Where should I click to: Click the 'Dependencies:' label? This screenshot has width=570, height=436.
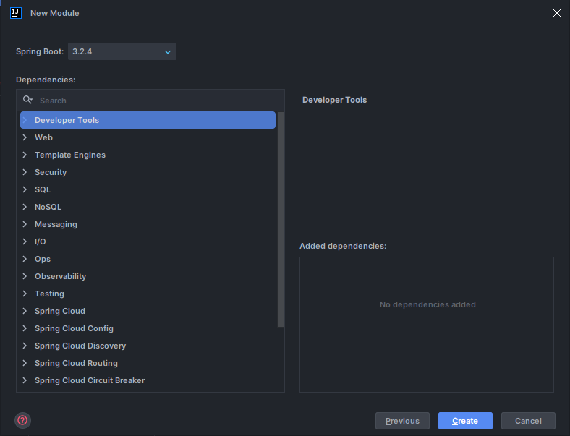point(46,80)
